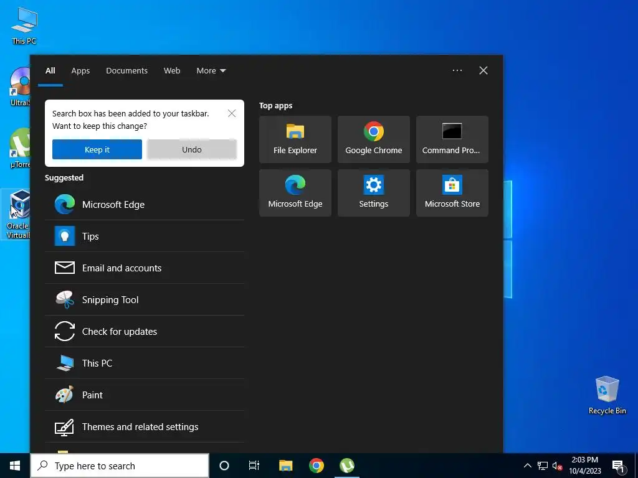The width and height of the screenshot is (638, 478).
Task: Open Themes and related settings
Action: [x=145, y=426]
